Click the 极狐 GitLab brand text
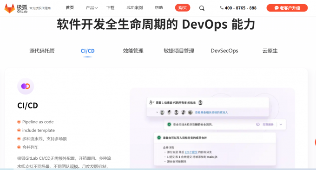 click(22, 9)
